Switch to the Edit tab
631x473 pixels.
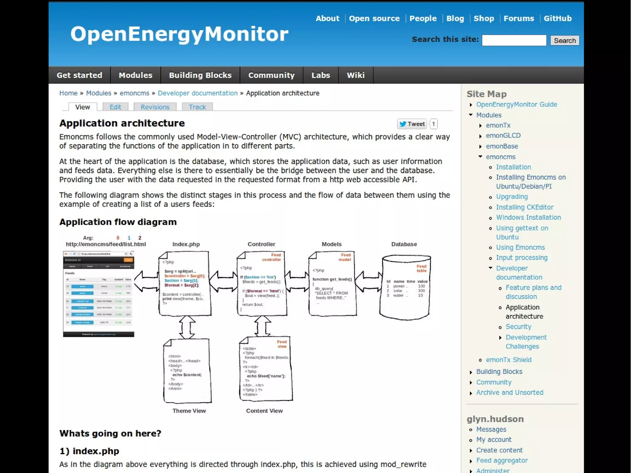point(115,107)
